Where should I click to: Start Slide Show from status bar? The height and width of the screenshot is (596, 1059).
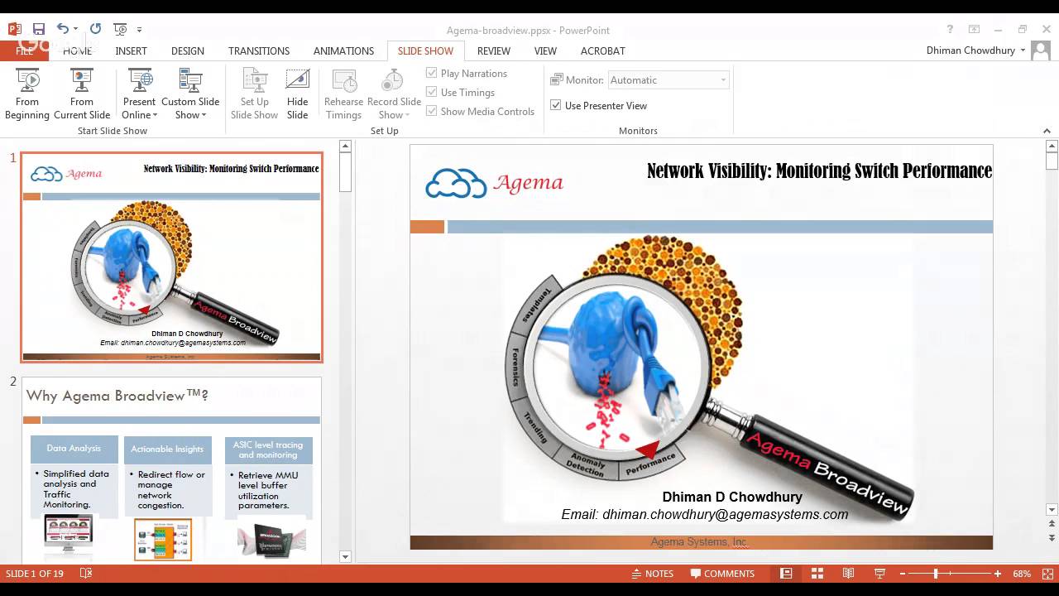coord(879,573)
